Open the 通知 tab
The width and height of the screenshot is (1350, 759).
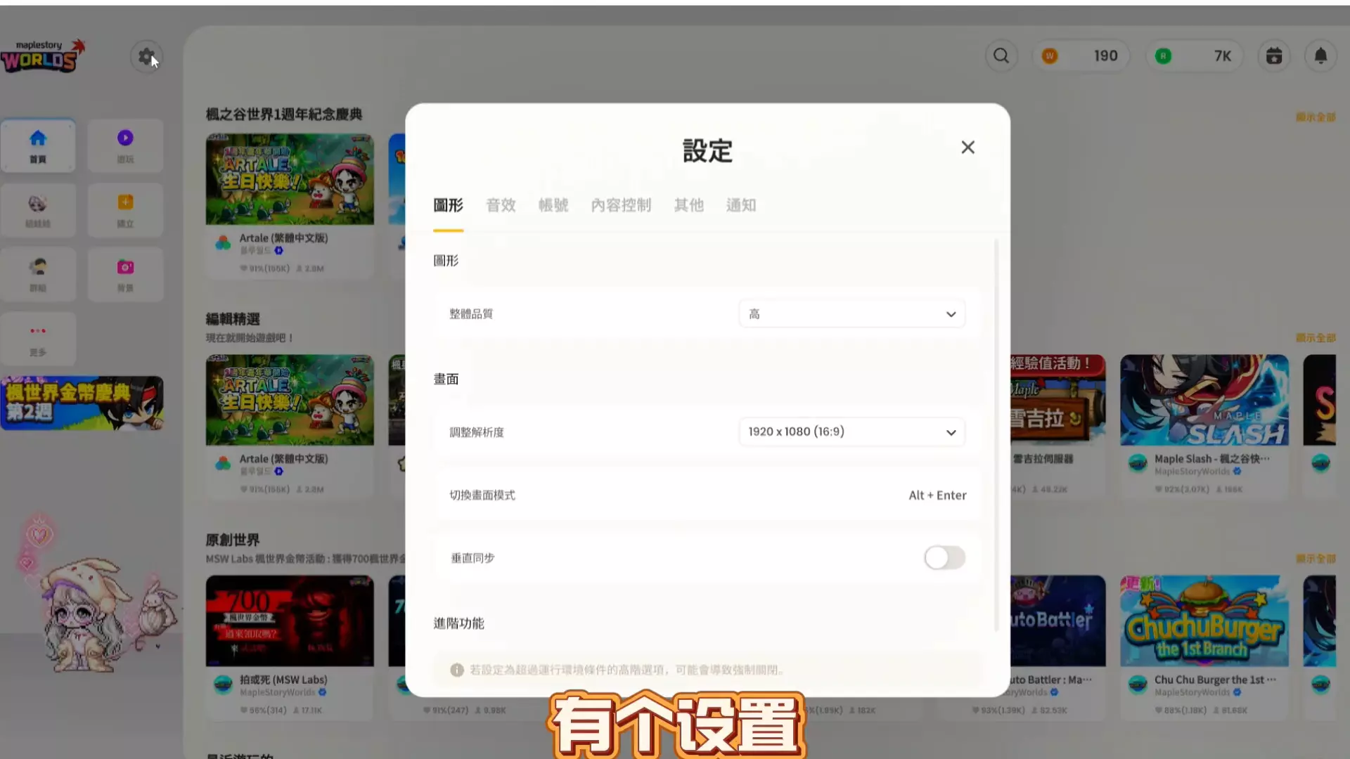(741, 205)
